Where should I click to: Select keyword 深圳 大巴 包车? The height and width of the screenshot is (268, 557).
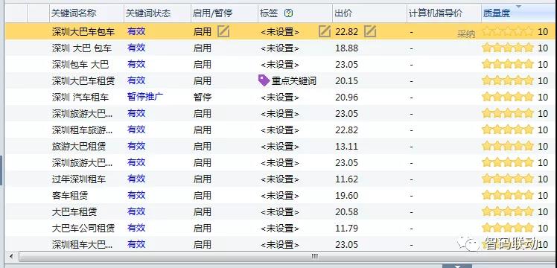point(82,48)
